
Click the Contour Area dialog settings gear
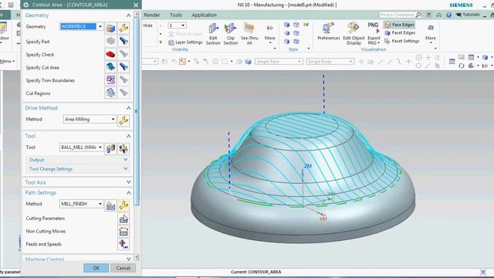click(25, 5)
